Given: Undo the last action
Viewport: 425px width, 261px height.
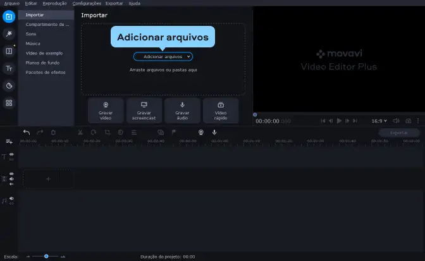Looking at the screenshot, I should coord(27,132).
